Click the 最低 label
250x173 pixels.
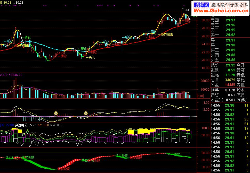pyautogui.click(x=240, y=75)
